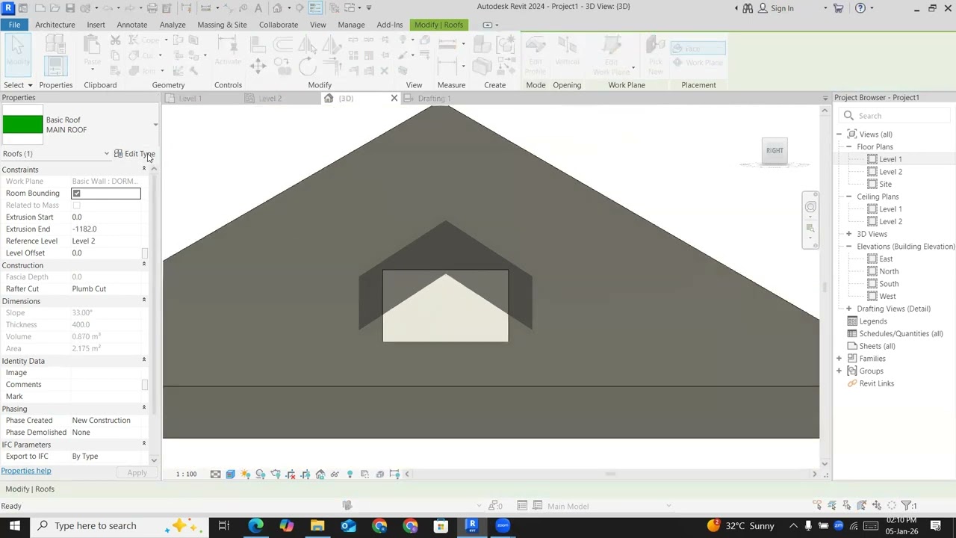Toggle Select Elements by Face in status bar

(862, 506)
